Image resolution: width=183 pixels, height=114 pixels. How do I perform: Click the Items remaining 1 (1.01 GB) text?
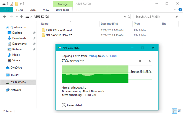click(79, 95)
